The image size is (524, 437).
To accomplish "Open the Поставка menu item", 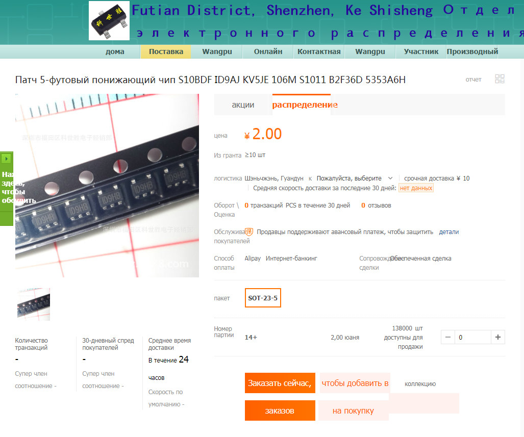I will pos(166,52).
